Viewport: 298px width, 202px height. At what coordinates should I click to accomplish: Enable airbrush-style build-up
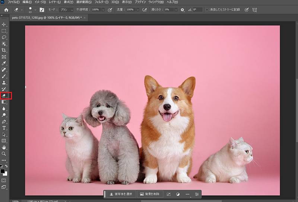pos(145,10)
